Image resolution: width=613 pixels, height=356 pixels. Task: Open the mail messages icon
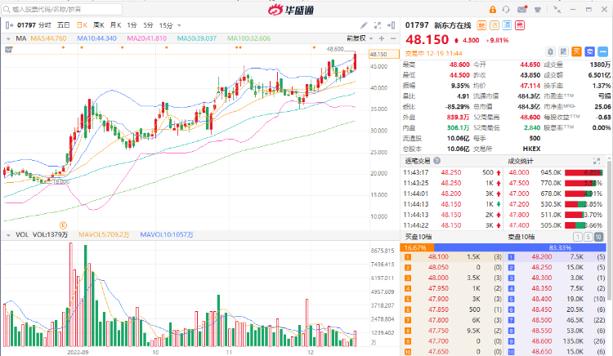(522, 11)
